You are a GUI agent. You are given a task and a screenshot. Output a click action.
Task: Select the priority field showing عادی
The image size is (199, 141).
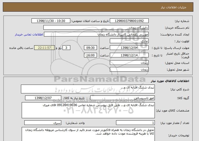click(129, 41)
